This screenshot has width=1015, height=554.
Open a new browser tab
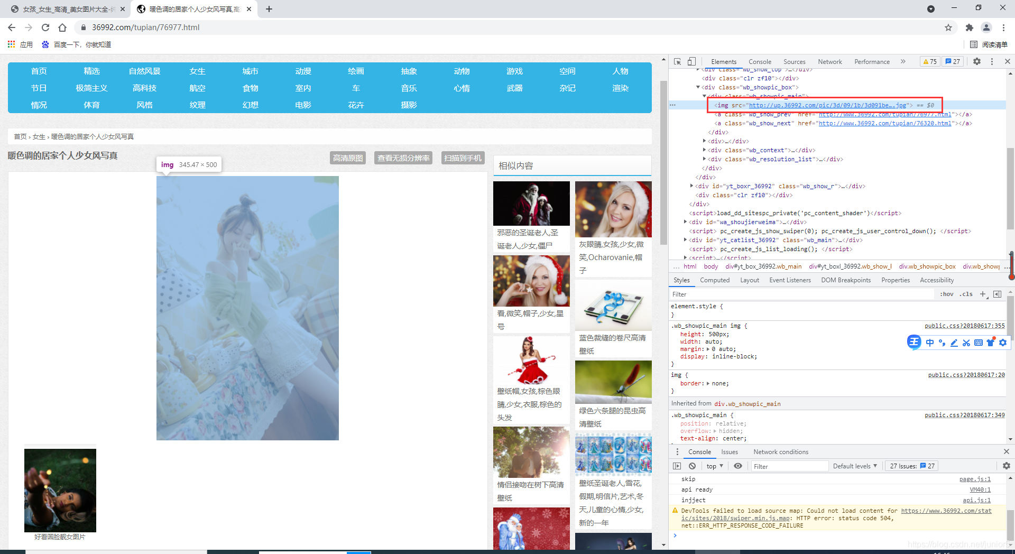269,9
